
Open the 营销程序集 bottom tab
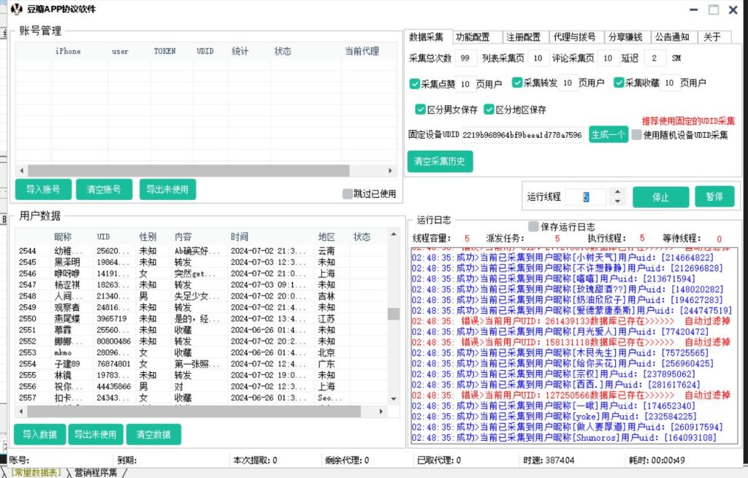click(96, 472)
